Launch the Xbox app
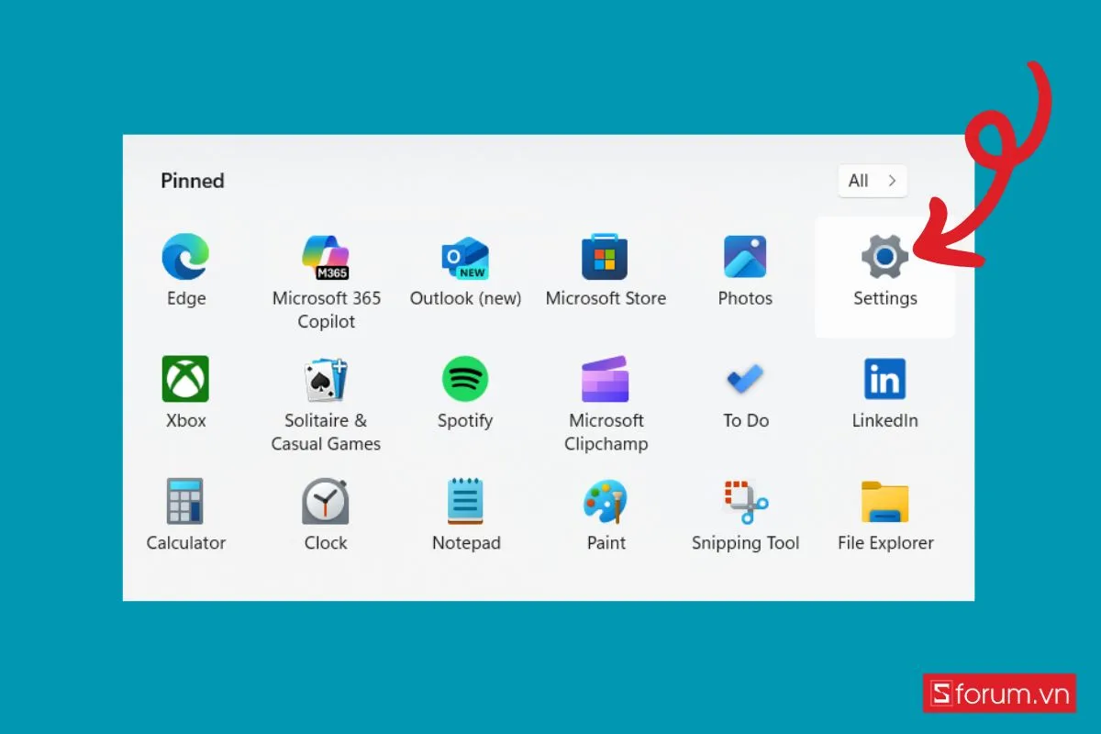The image size is (1101, 734). 185,379
